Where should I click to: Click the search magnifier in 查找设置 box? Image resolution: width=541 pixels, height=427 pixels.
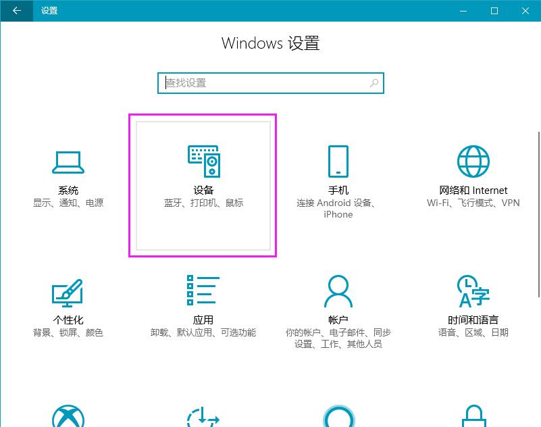point(374,82)
